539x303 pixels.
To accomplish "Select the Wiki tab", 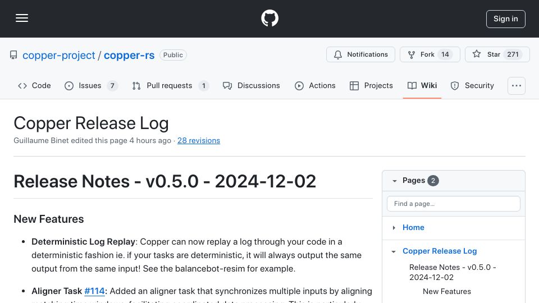I will point(422,85).
